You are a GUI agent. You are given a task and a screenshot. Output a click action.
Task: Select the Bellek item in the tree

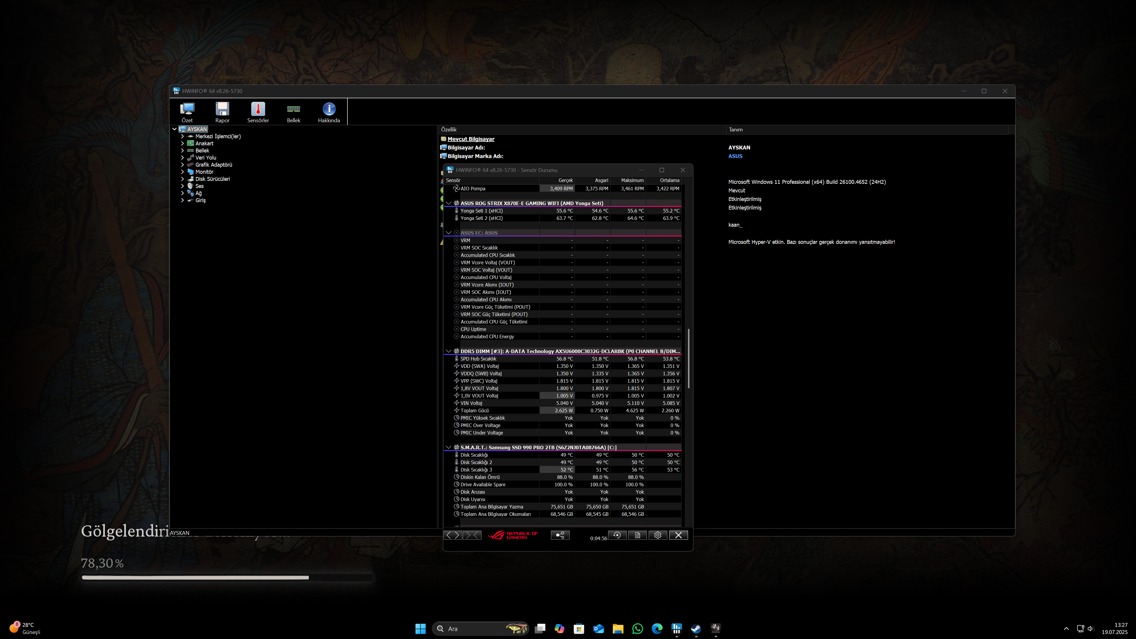pyautogui.click(x=202, y=150)
